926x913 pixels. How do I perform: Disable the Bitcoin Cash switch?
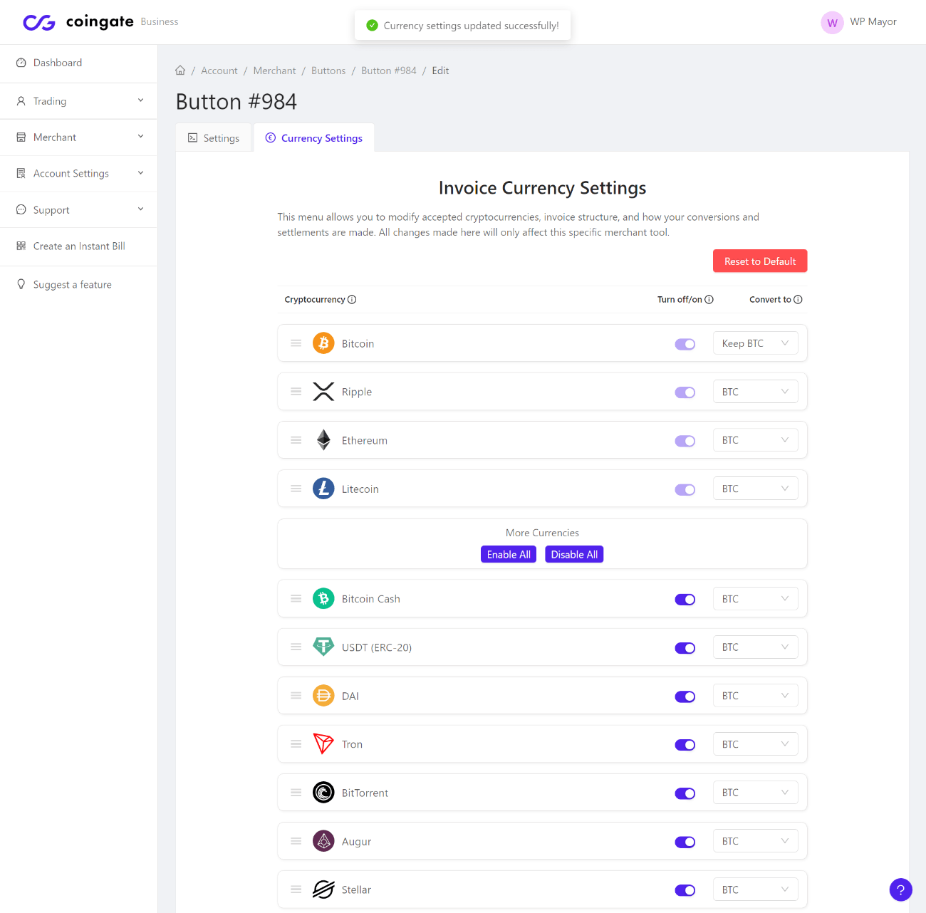tap(685, 599)
